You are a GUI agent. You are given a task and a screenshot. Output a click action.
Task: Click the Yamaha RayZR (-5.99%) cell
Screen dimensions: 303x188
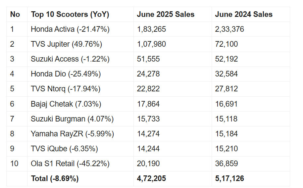pos(72,134)
